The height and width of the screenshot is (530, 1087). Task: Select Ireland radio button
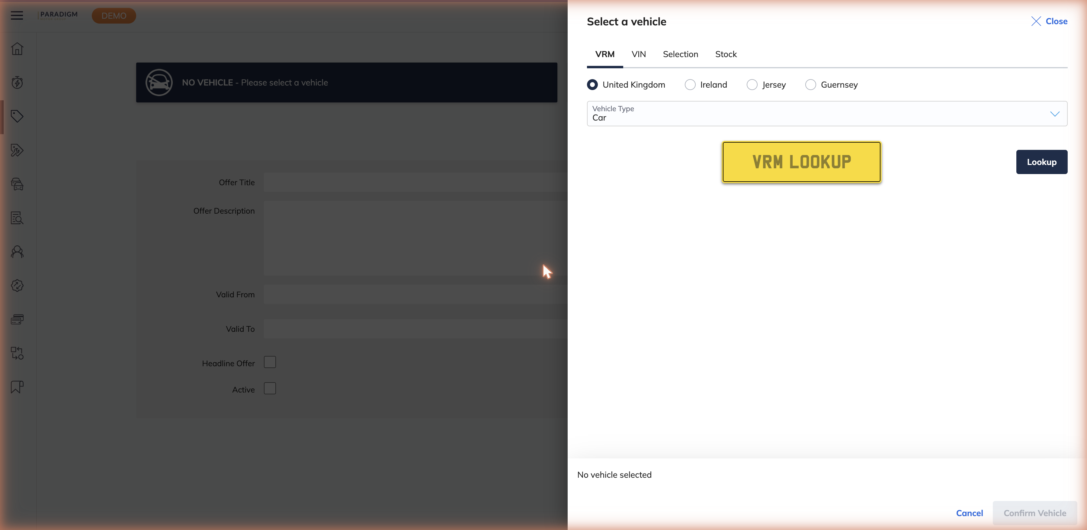(x=690, y=85)
